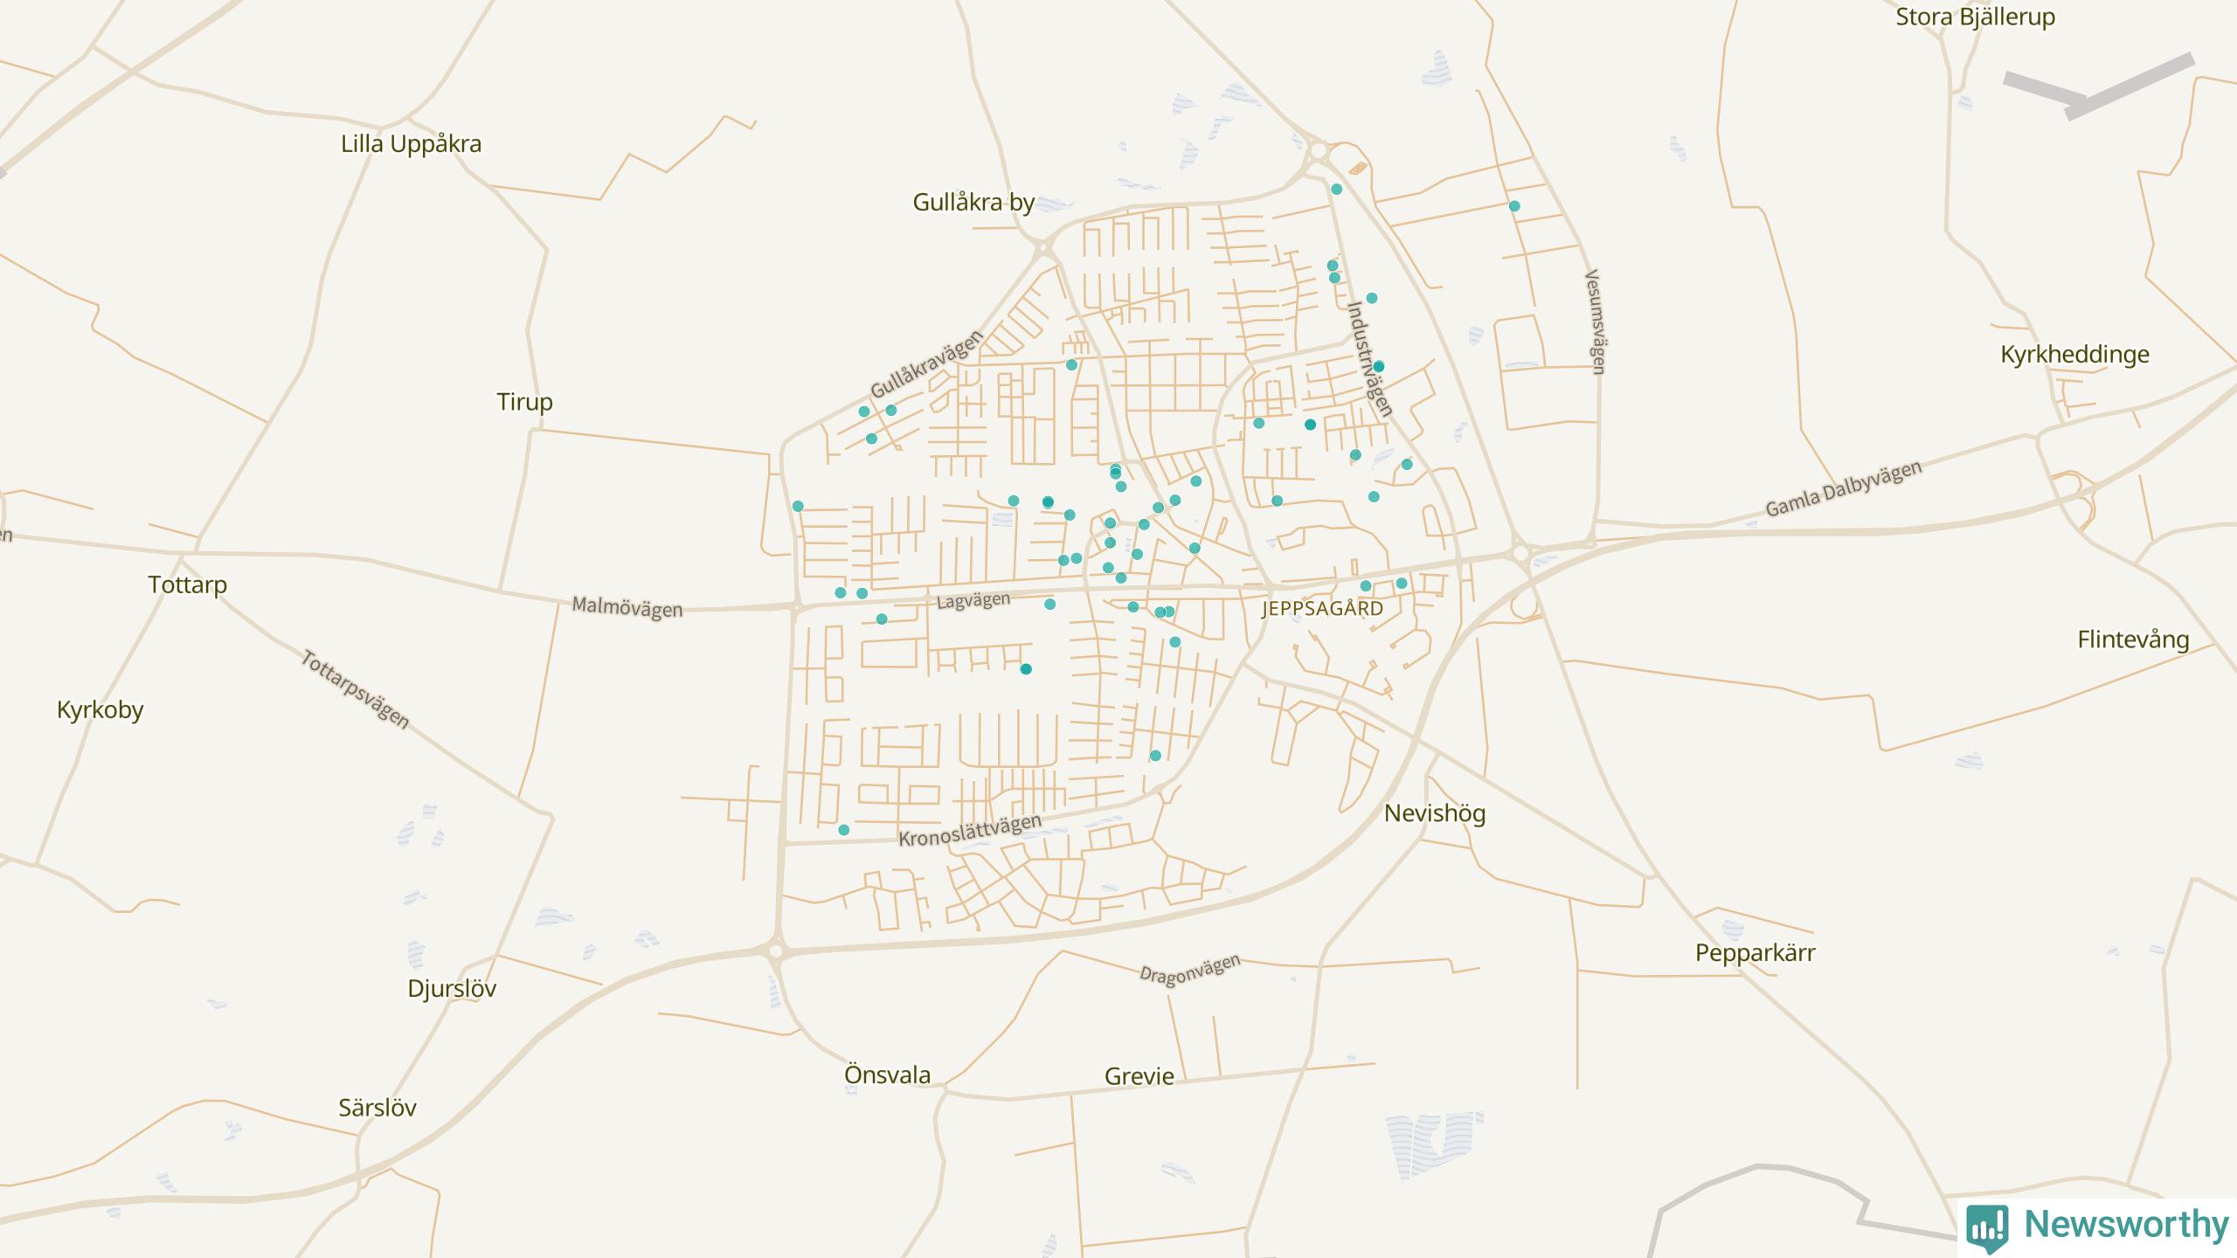Viewport: 2237px width, 1258px height.
Task: Click the Malmövägen road label
Action: 627,607
